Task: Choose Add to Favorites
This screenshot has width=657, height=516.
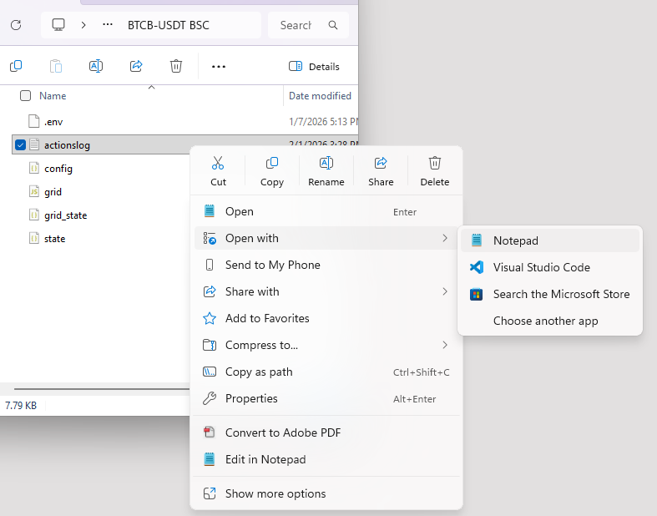Action: [326, 319]
